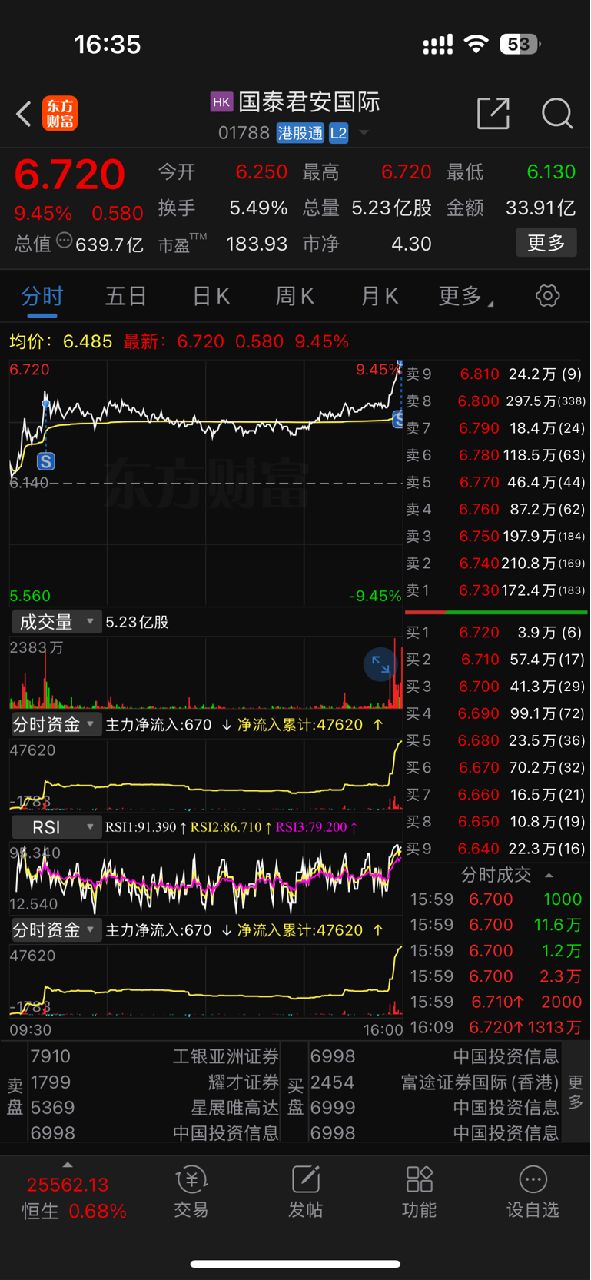This screenshot has width=591, height=1280.
Task: Tap buyer broker 富途证券国际(香港)
Action: (x=480, y=1082)
